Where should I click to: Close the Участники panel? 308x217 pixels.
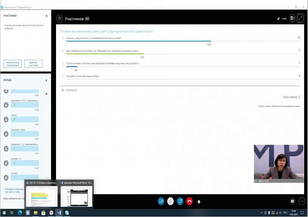pyautogui.click(x=47, y=15)
